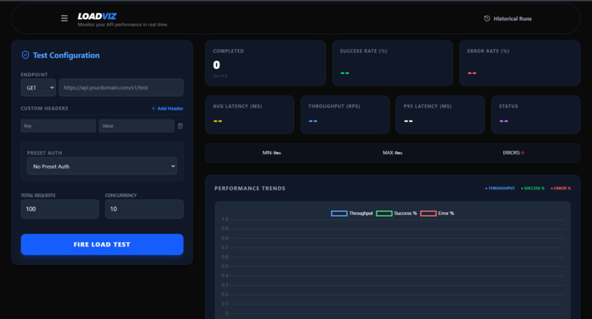Click the Historical Runs clock icon

487,18
